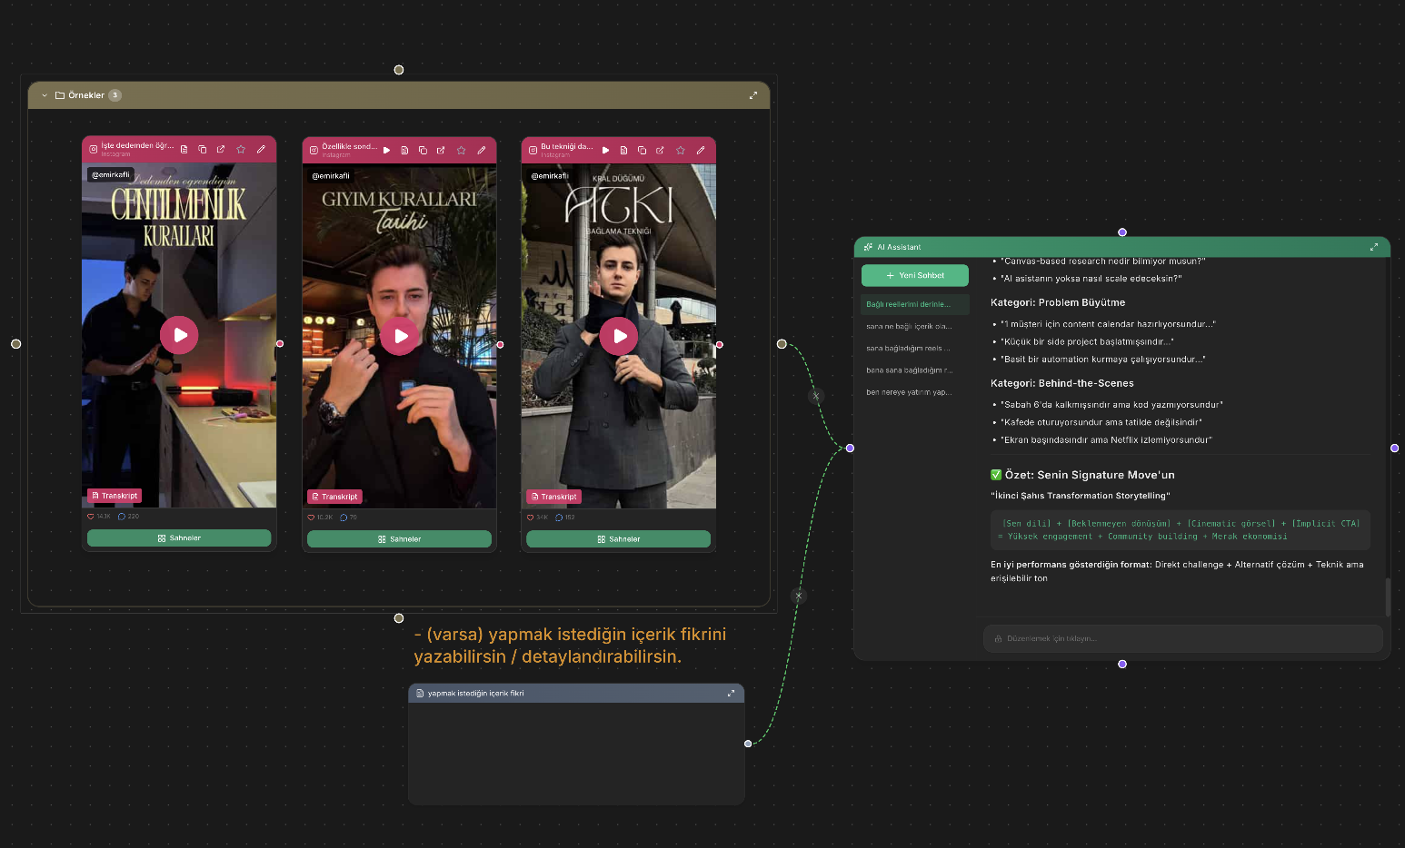This screenshot has width=1405, height=848.
Task: Star the 'İşte dedemden öğr...' card
Action: pos(241,149)
